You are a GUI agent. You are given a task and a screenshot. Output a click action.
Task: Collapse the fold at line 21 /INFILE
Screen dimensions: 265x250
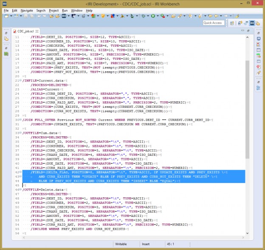click(x=20, y=80)
